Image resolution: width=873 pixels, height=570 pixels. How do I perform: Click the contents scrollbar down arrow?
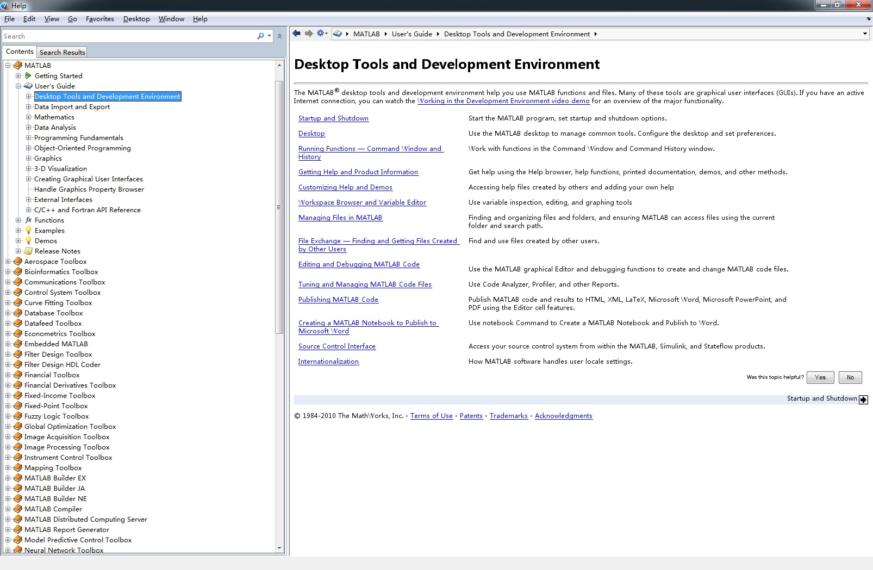tap(279, 548)
